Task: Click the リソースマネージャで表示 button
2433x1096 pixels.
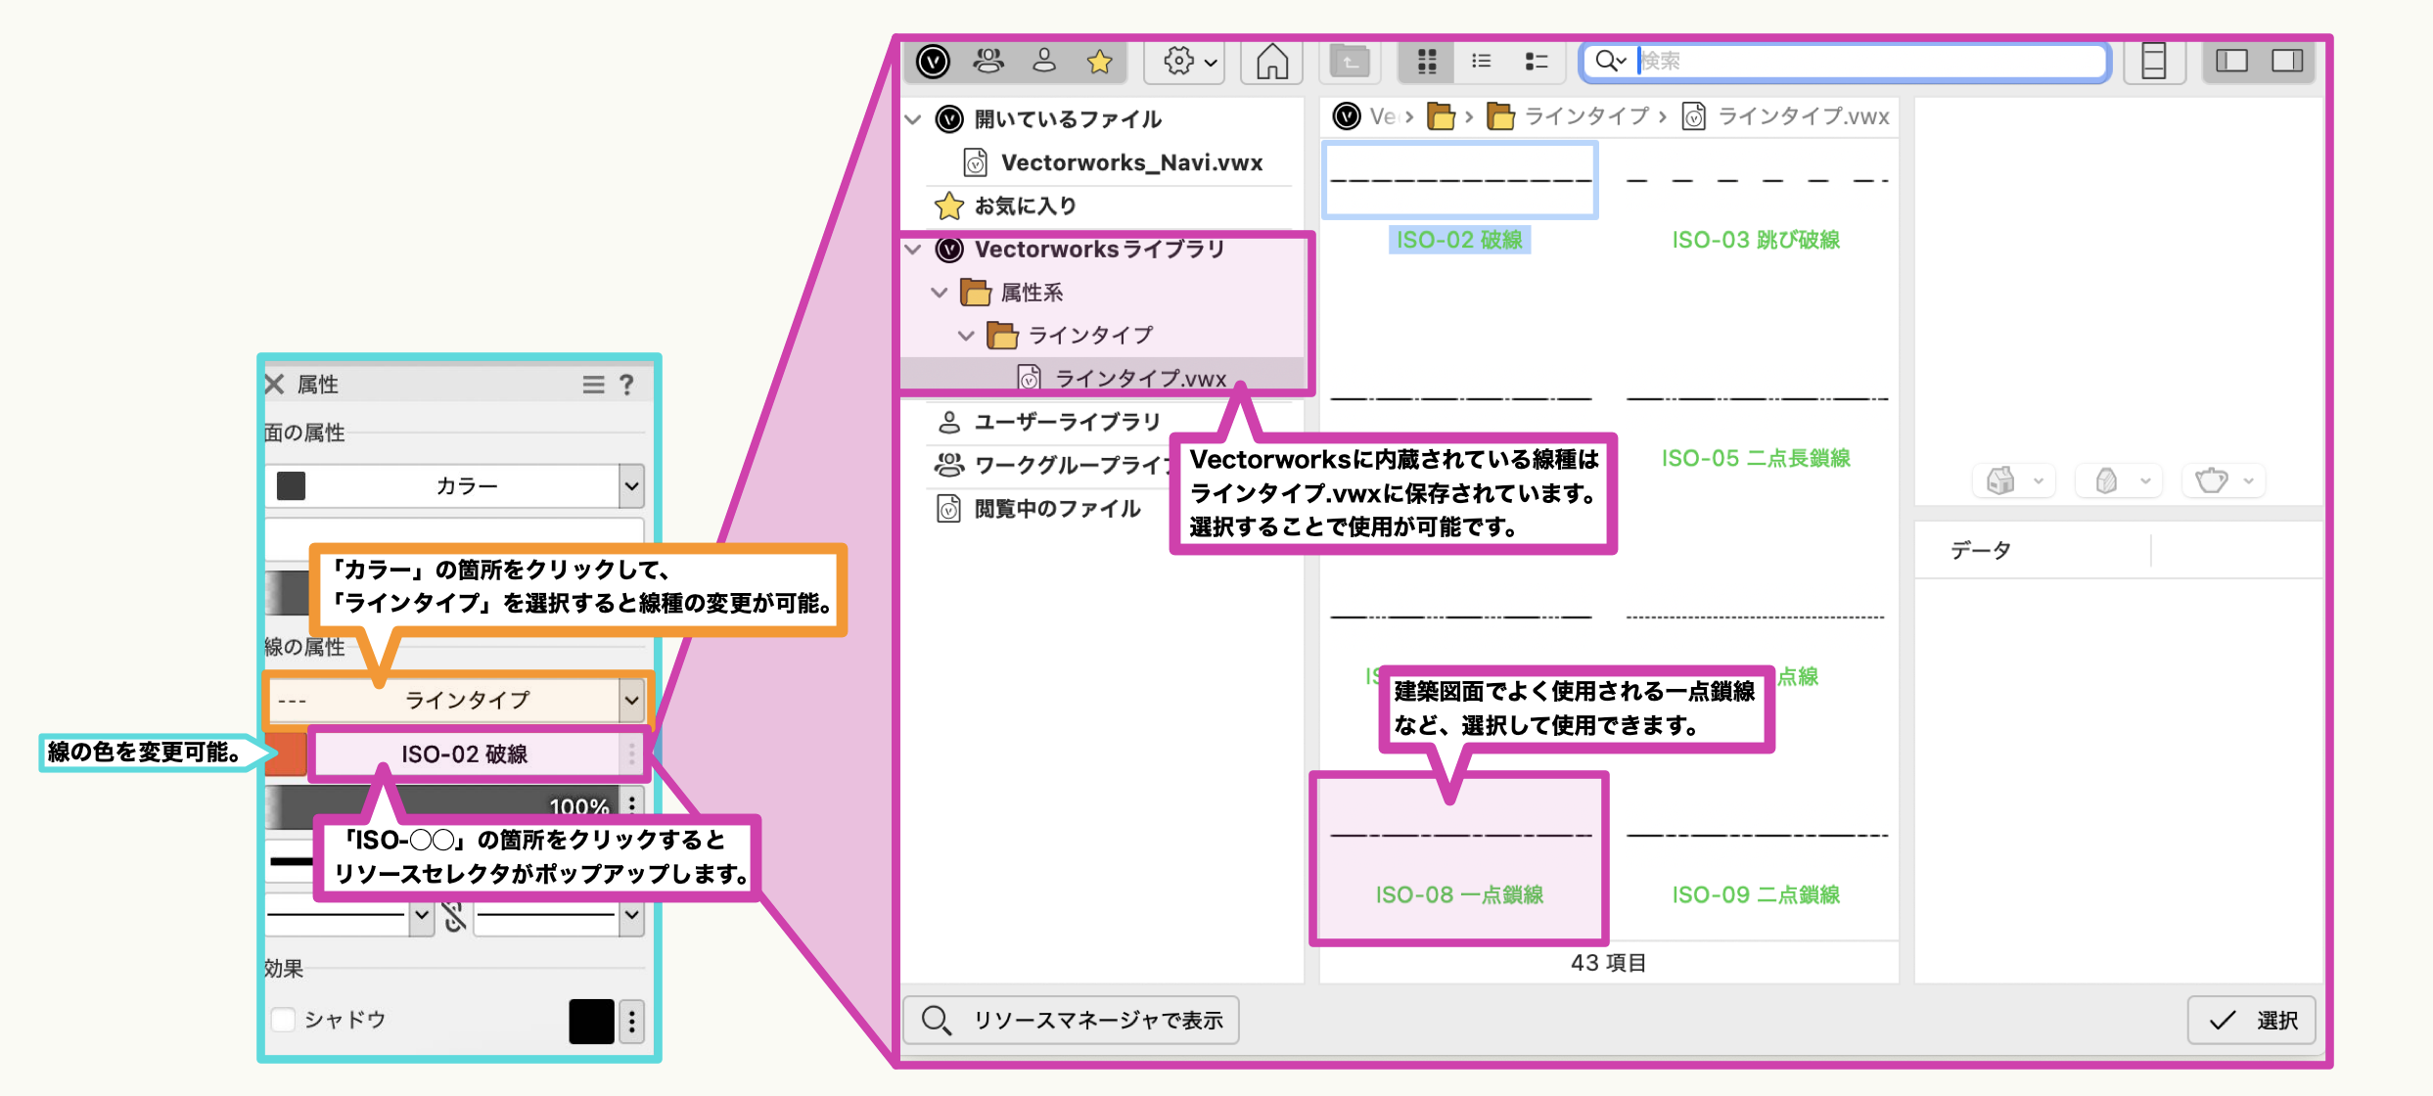Action: pos(1072,1021)
